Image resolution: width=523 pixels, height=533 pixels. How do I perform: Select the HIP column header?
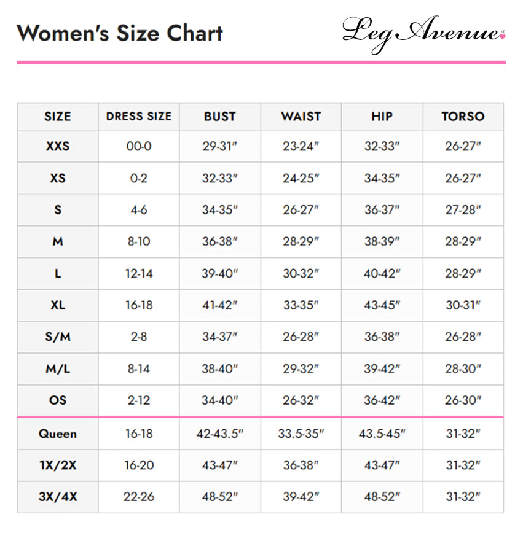[382, 117]
